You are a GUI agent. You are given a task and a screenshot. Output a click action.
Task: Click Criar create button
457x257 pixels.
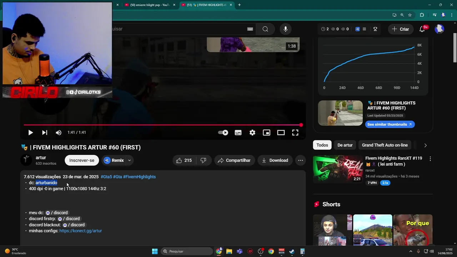[x=400, y=29]
